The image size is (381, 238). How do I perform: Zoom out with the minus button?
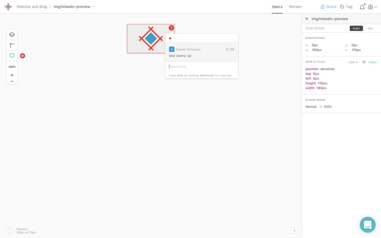(12, 81)
